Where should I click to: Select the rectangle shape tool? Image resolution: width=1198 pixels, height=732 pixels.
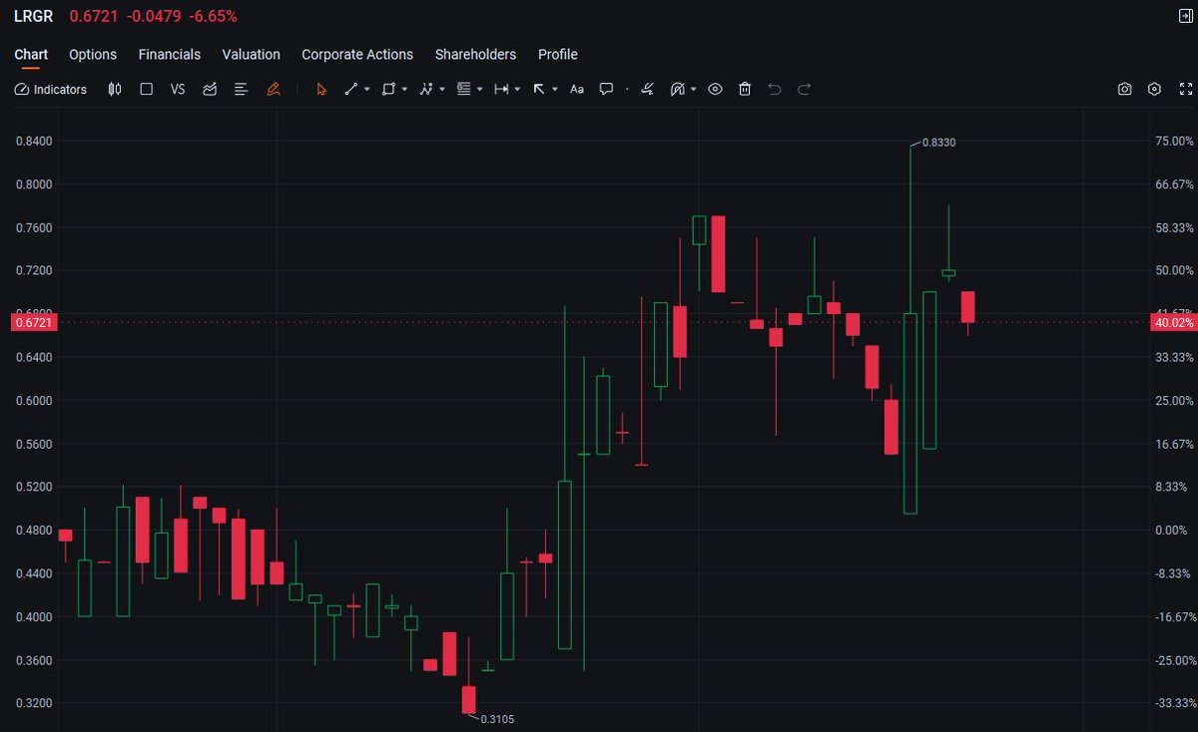pyautogui.click(x=388, y=89)
